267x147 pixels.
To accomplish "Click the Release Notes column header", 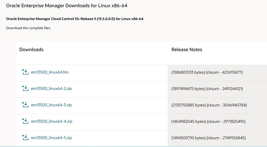I will 187,50.
